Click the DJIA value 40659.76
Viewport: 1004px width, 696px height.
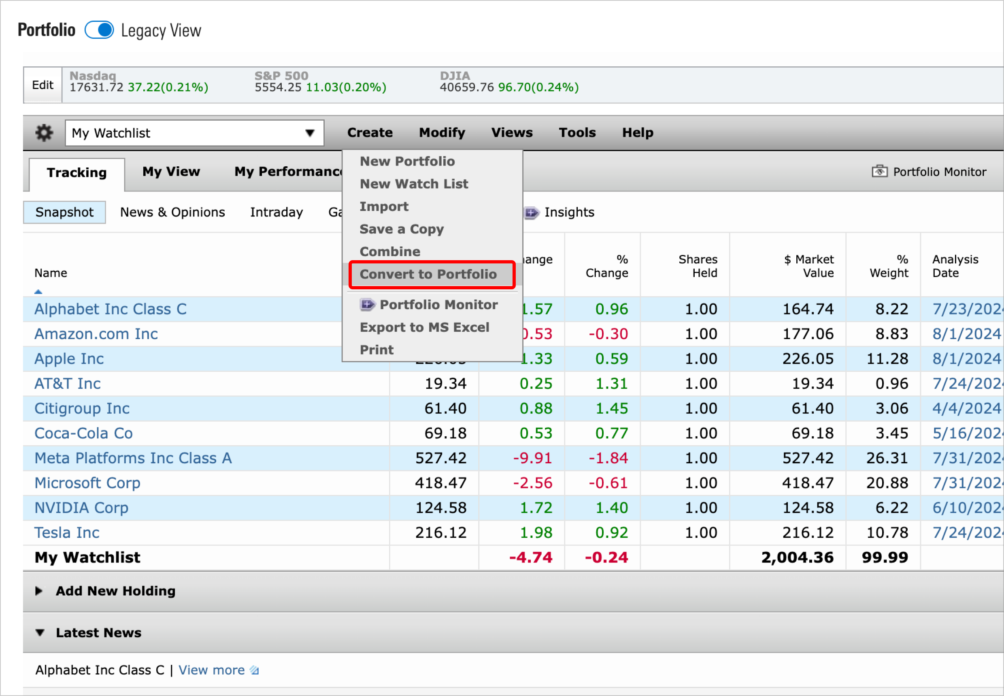click(x=466, y=88)
